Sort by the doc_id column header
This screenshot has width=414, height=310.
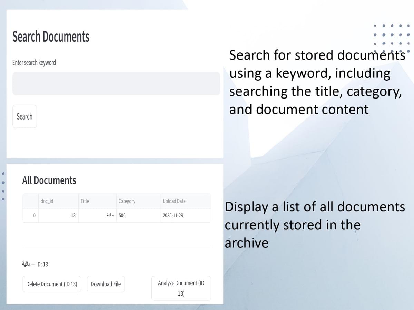(58, 201)
